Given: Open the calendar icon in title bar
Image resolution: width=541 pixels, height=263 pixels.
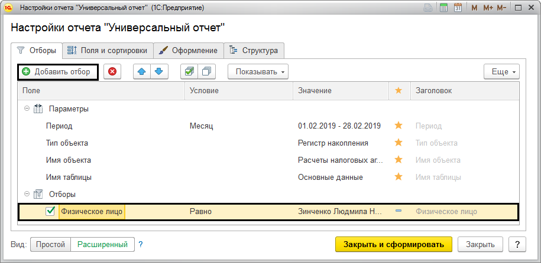Looking at the screenshot, I should tap(457, 8).
